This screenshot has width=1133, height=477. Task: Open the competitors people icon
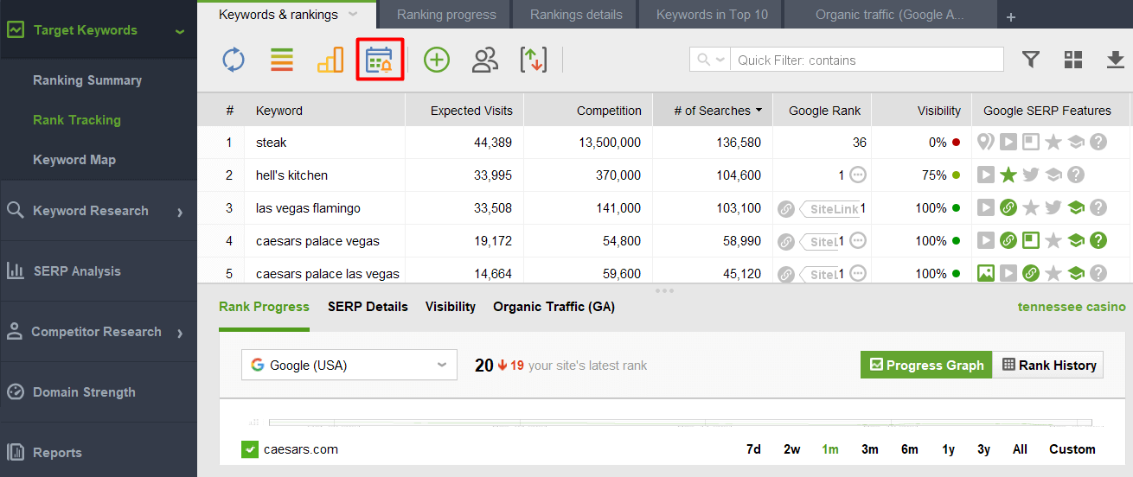(485, 60)
